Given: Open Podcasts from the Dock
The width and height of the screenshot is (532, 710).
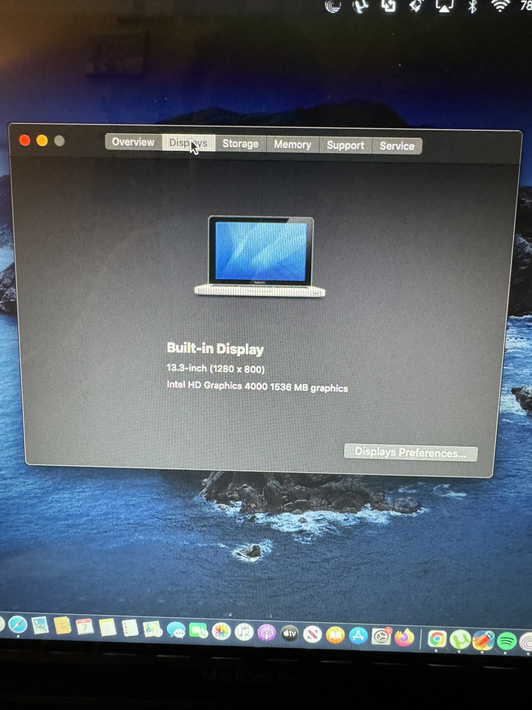Looking at the screenshot, I should coord(267,633).
